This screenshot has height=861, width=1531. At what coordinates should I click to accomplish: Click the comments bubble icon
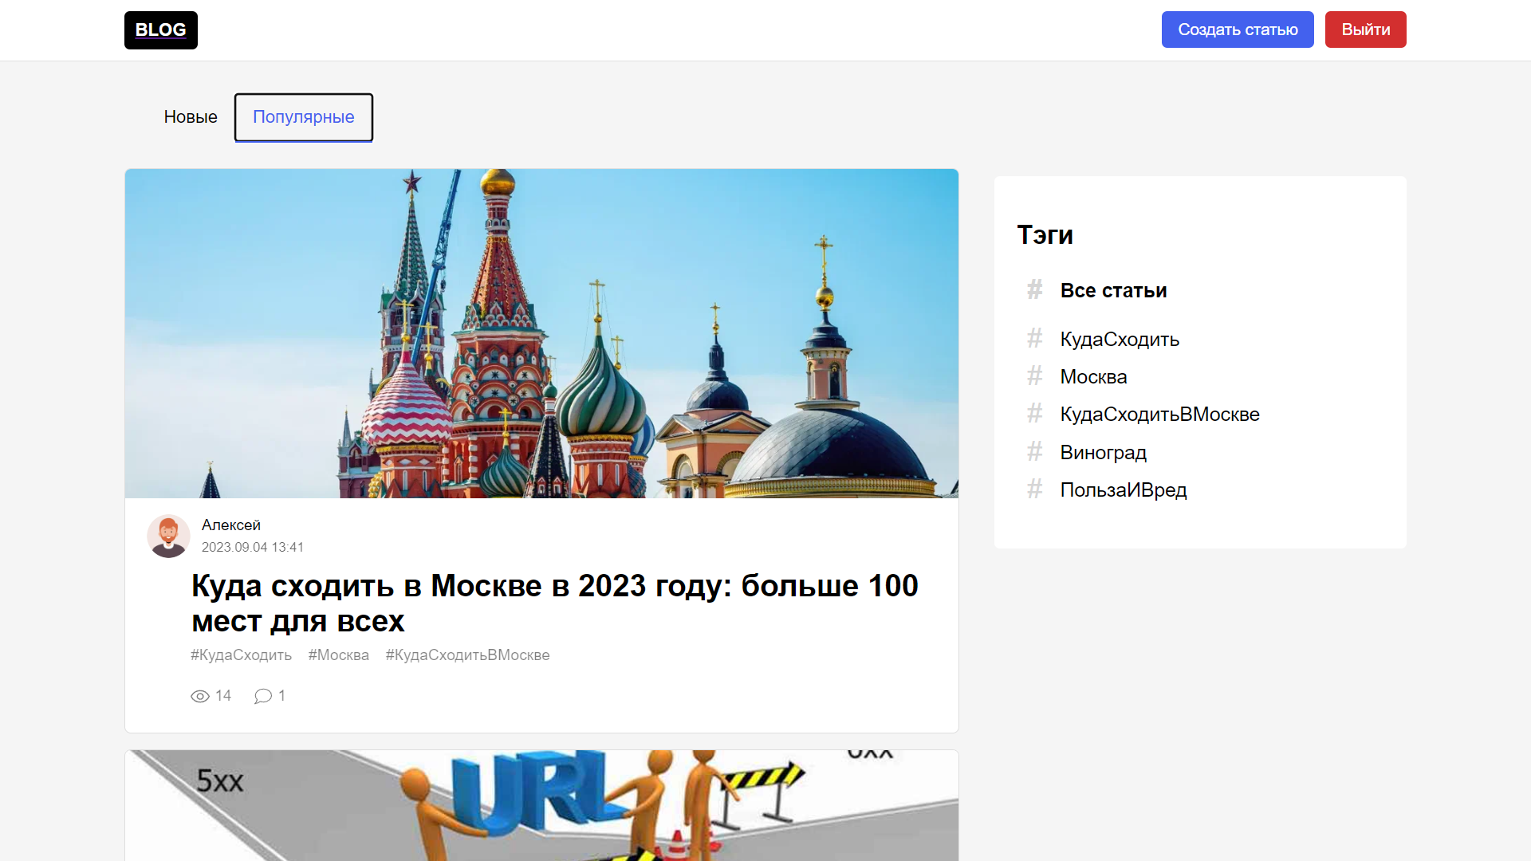tap(263, 697)
